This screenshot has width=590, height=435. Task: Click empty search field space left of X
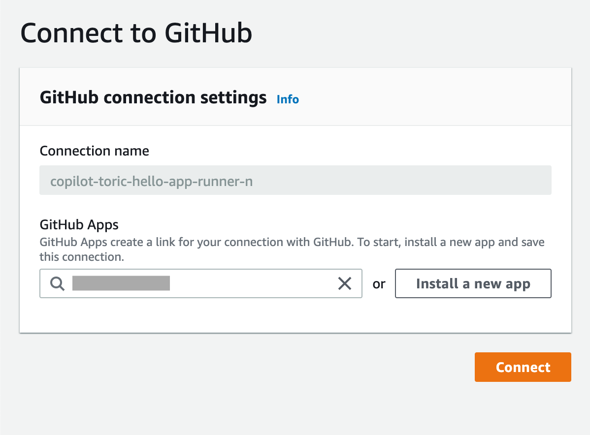click(x=256, y=283)
